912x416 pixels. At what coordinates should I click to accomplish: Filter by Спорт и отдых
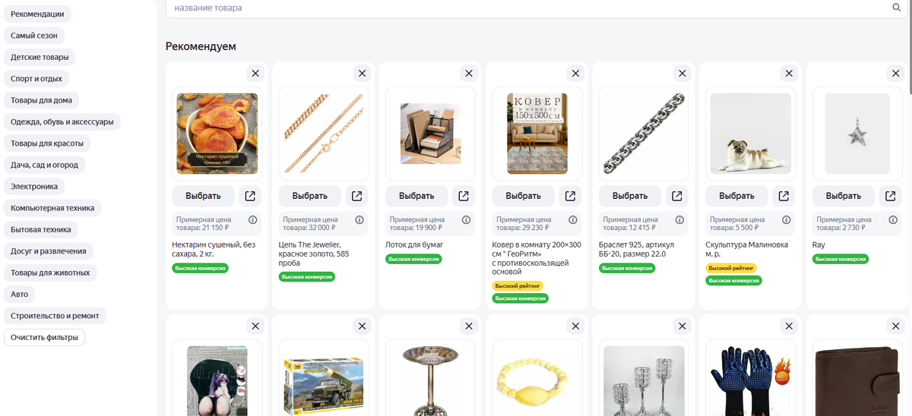coord(36,79)
